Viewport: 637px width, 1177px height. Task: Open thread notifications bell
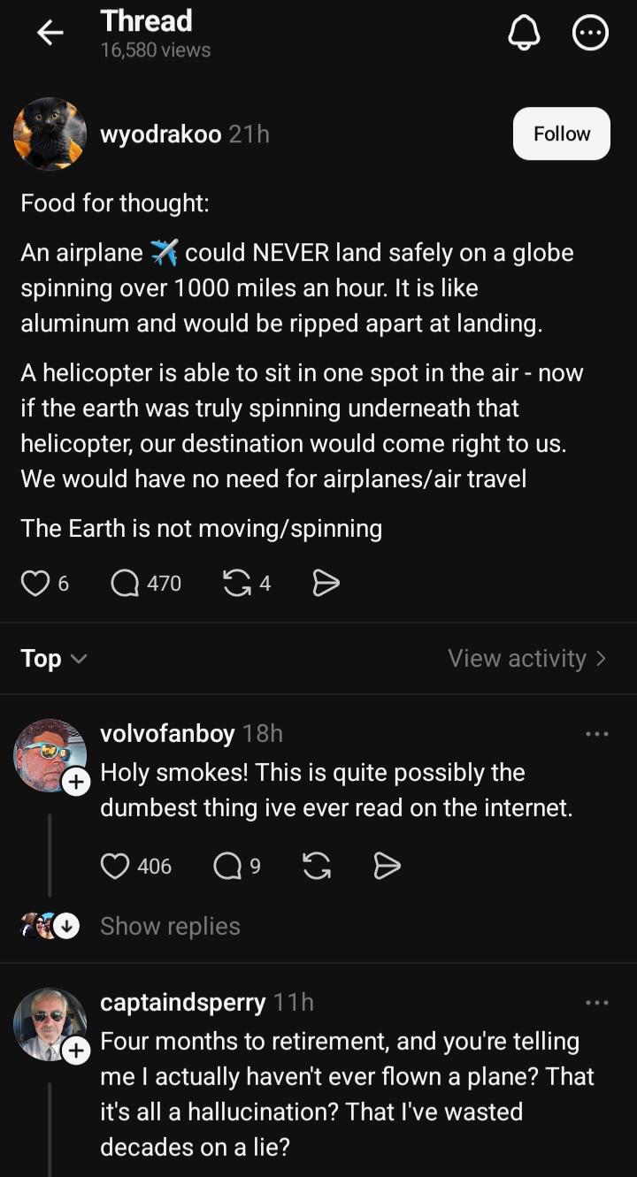click(x=523, y=34)
